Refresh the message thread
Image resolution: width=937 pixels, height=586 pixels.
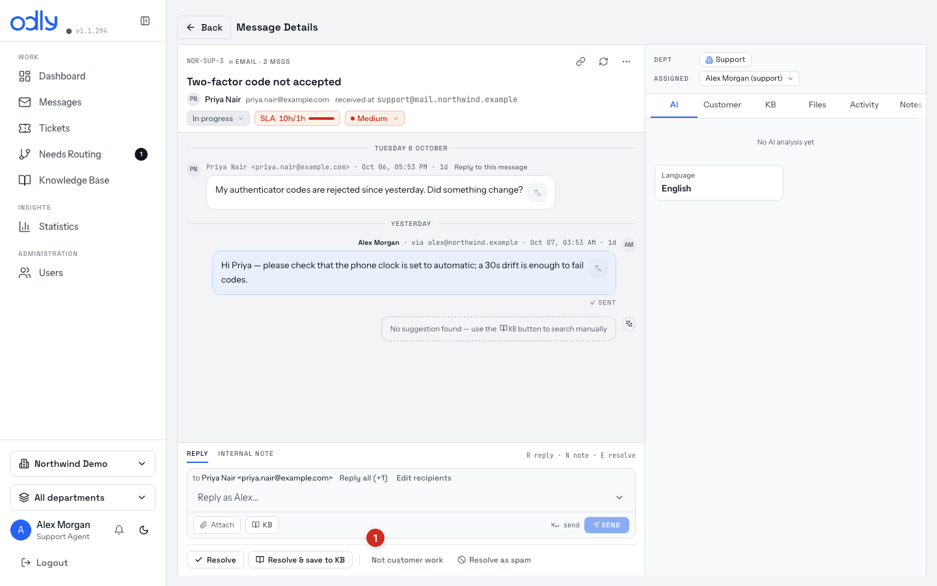tap(603, 62)
